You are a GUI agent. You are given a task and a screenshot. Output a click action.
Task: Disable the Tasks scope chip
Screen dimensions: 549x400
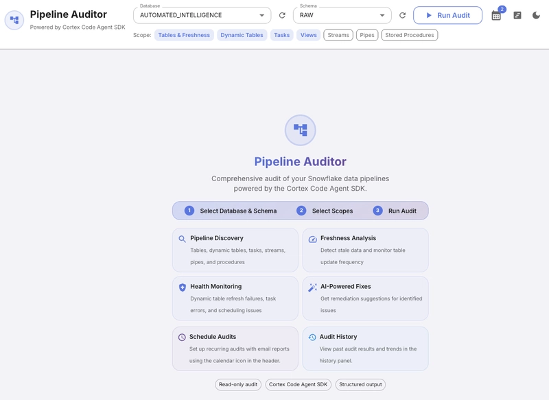pyautogui.click(x=282, y=35)
